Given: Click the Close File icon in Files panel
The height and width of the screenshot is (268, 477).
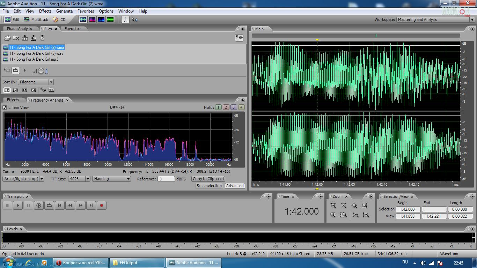Looking at the screenshot, I should click(16, 38).
